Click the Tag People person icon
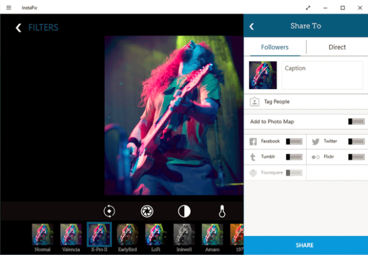 255,102
